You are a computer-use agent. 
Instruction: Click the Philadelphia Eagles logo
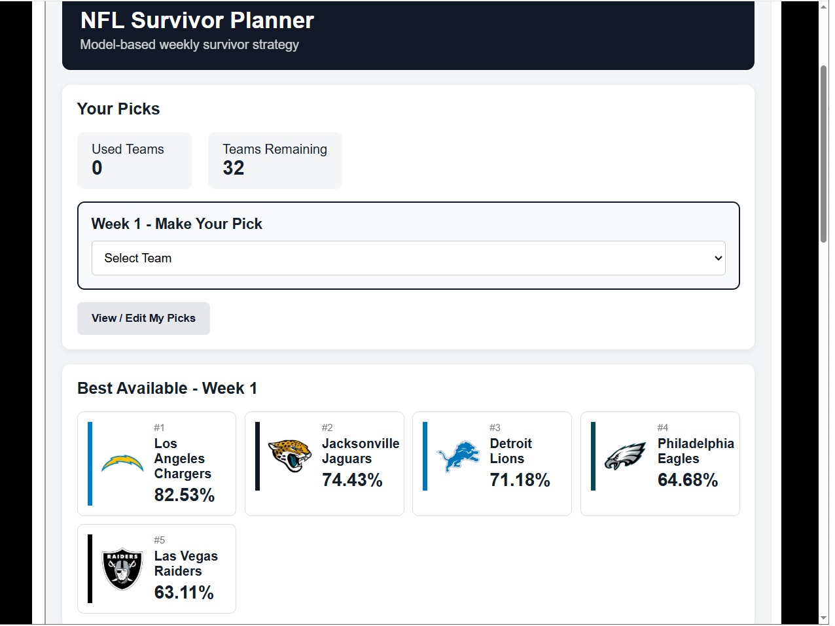[626, 456]
